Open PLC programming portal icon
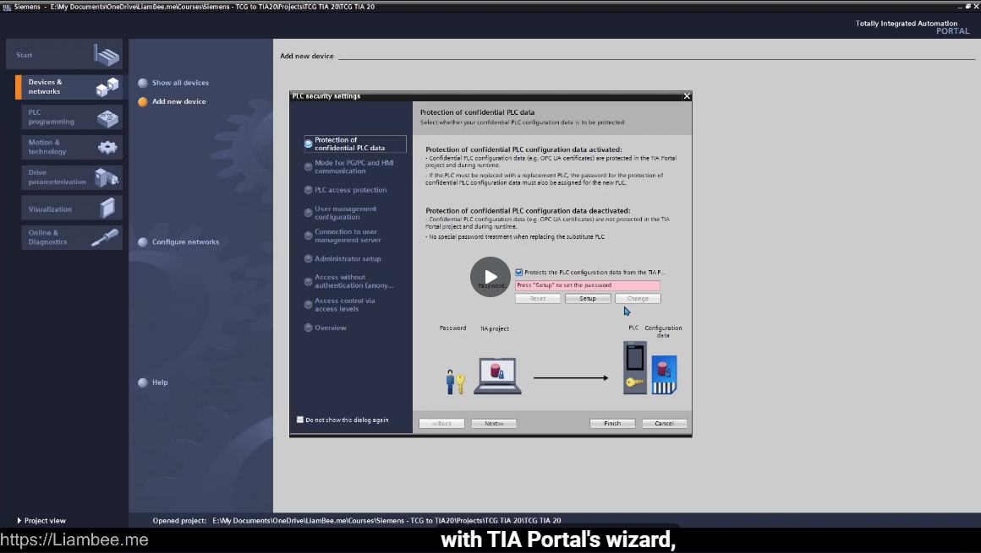981x553 pixels. [x=107, y=117]
